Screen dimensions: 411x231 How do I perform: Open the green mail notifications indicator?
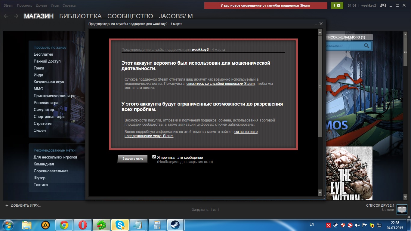[337, 5]
